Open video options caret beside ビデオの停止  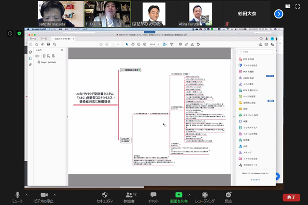[55, 195]
